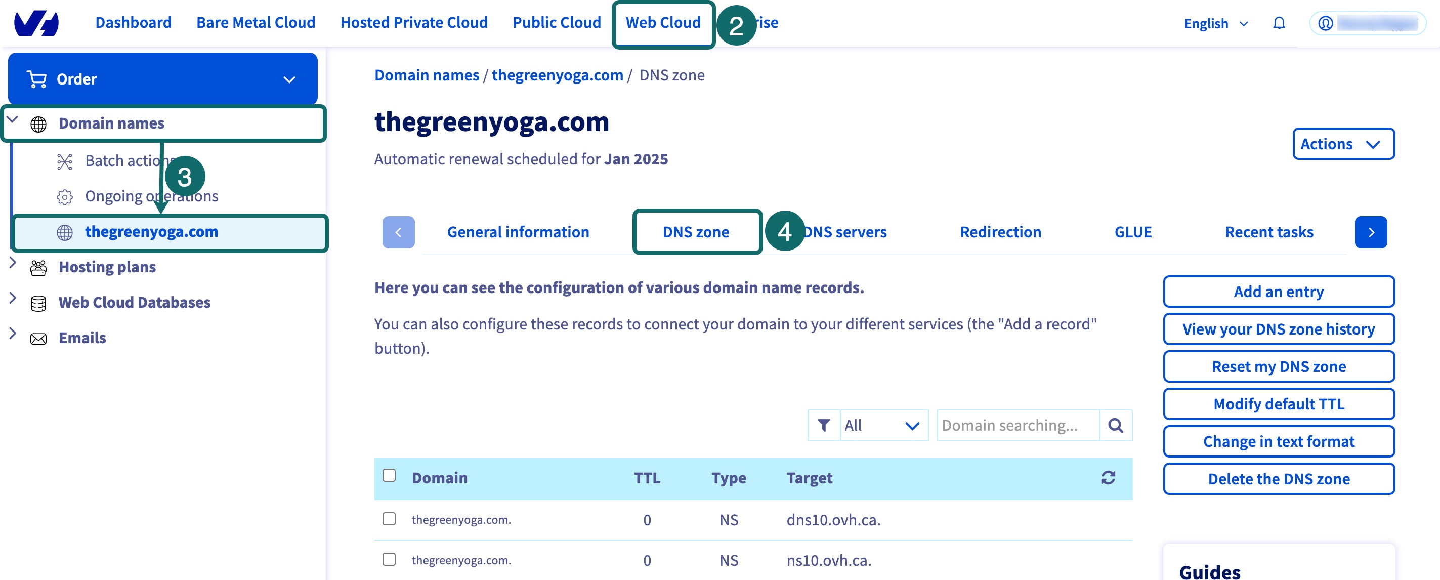
Task: Click the ns10.ovh.ca. target cell
Action: click(828, 560)
